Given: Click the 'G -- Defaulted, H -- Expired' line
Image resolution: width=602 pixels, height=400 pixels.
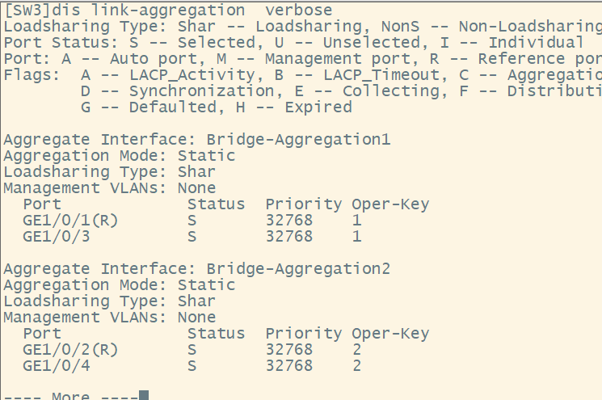Looking at the screenshot, I should pos(204,107).
